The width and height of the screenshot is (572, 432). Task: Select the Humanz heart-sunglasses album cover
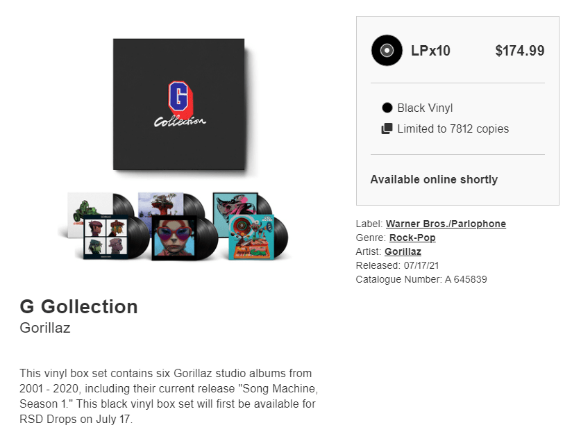pos(175,238)
